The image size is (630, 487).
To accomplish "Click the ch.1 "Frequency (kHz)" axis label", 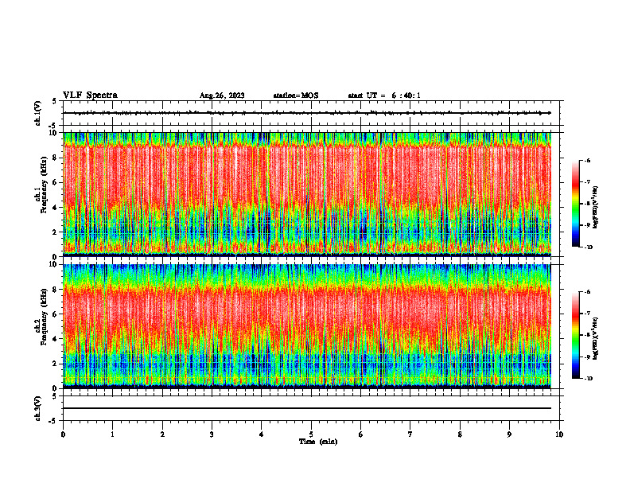I will point(44,185).
